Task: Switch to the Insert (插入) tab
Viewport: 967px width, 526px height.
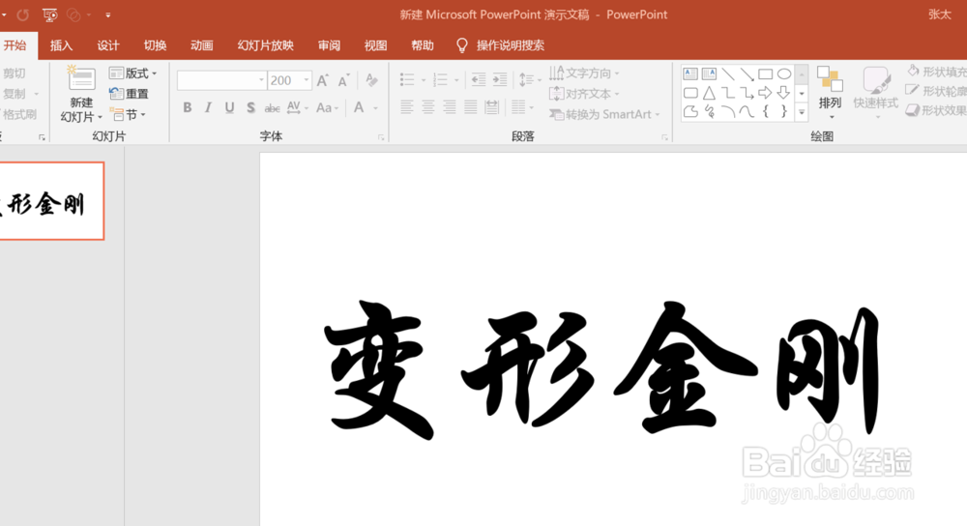Action: (x=61, y=45)
